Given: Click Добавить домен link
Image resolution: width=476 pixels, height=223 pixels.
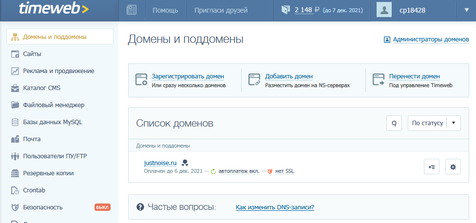Looking at the screenshot, I should tap(289, 76).
